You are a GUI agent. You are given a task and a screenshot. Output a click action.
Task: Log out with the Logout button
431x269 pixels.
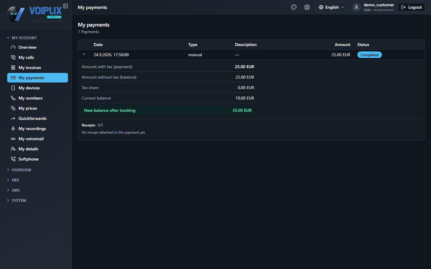coord(411,7)
